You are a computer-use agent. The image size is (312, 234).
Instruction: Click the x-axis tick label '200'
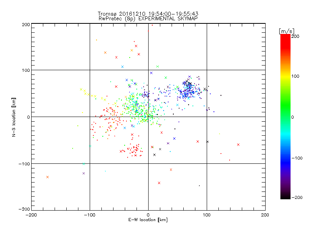tap(265, 215)
